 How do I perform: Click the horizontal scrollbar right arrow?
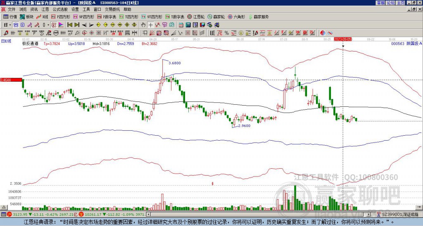click(369, 214)
